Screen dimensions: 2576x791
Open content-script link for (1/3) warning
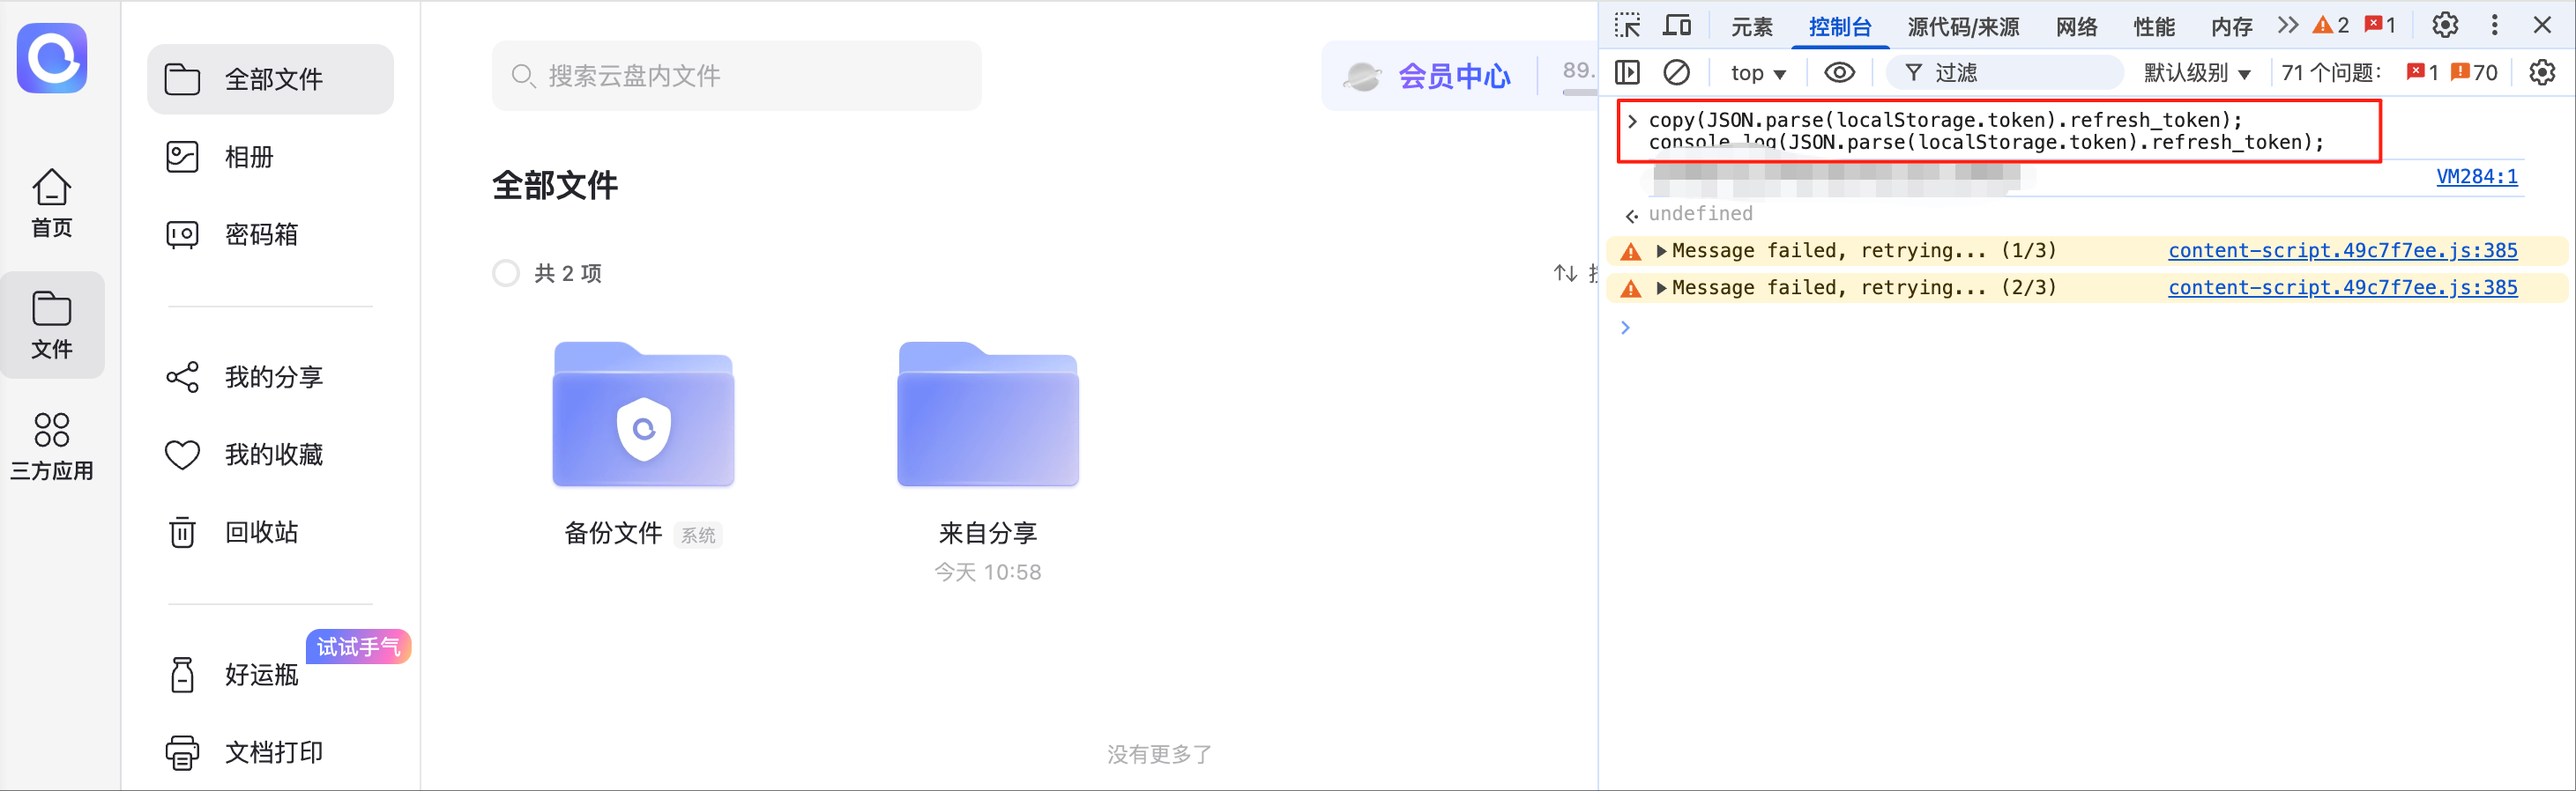[x=2342, y=251]
